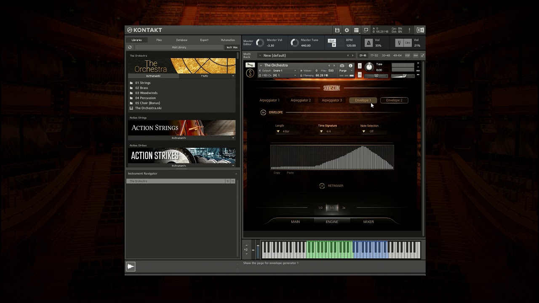
Task: Switch to the Database tab
Action: 181,40
